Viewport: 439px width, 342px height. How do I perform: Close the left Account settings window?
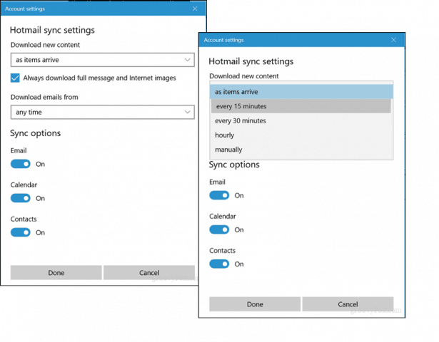(195, 9)
